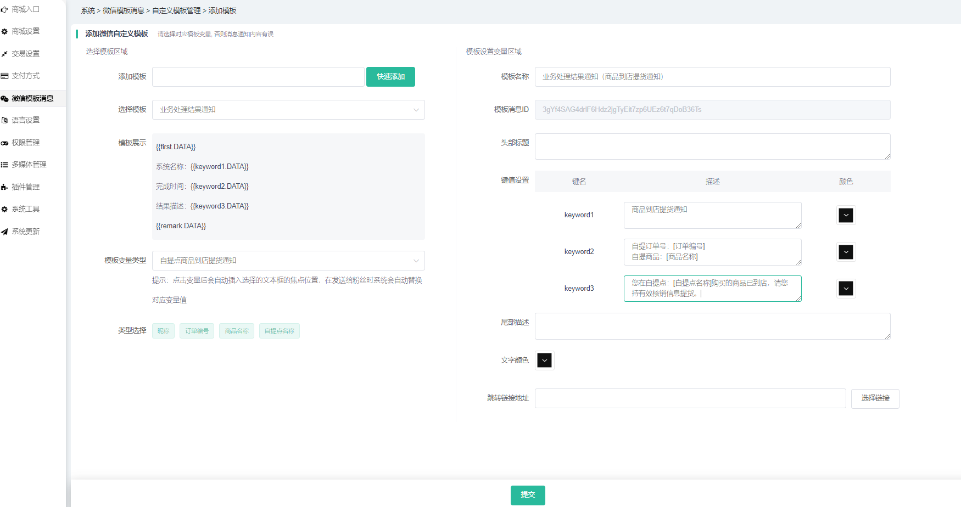Click the 支付方式 card icon in sidebar

click(x=4, y=76)
